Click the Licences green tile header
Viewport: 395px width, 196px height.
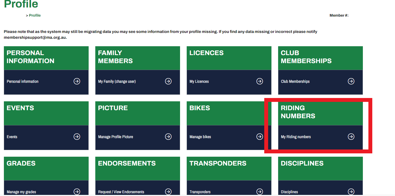click(229, 58)
